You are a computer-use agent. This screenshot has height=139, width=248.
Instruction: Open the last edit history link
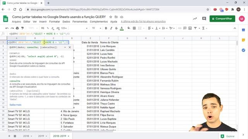click(x=143, y=22)
